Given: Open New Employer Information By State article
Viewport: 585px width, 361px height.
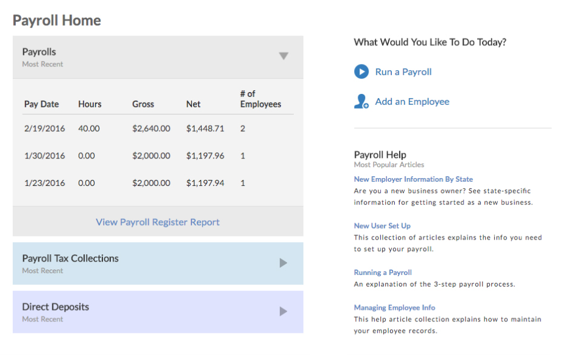Looking at the screenshot, I should coord(413,179).
